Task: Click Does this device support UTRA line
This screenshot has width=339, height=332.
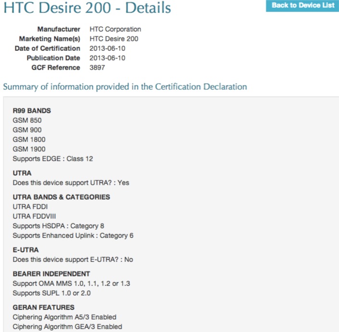Action: (71, 183)
